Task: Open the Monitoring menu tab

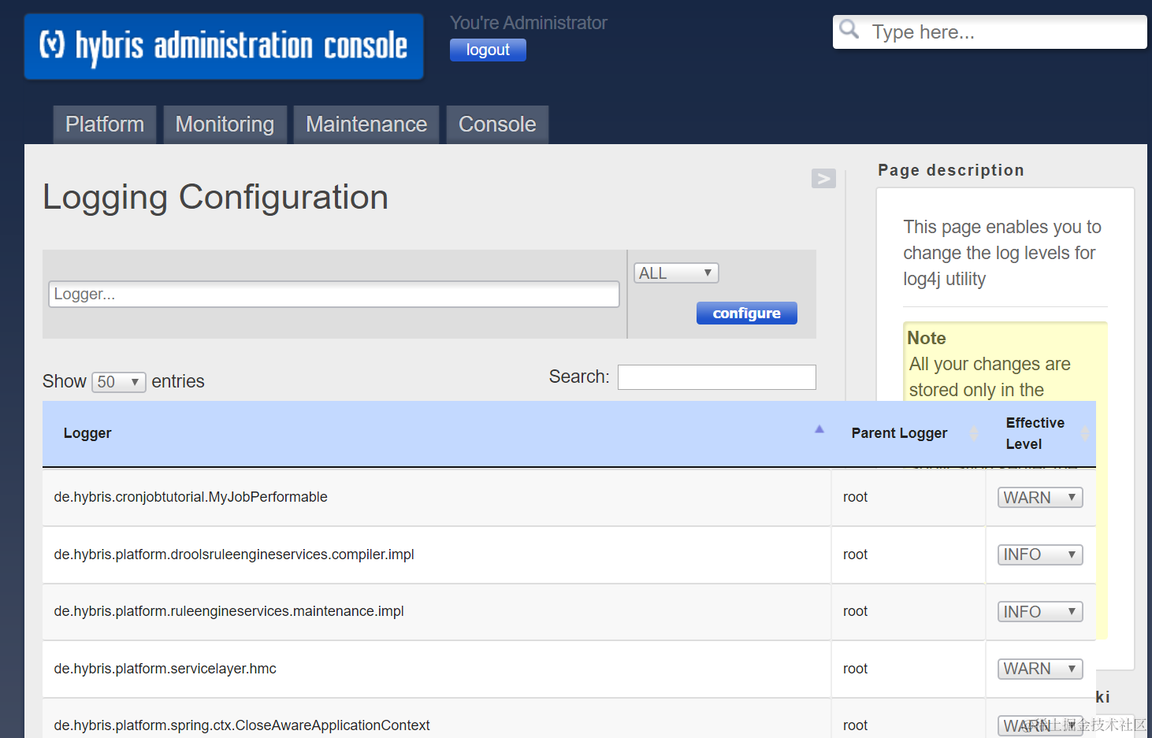Action: 225,124
